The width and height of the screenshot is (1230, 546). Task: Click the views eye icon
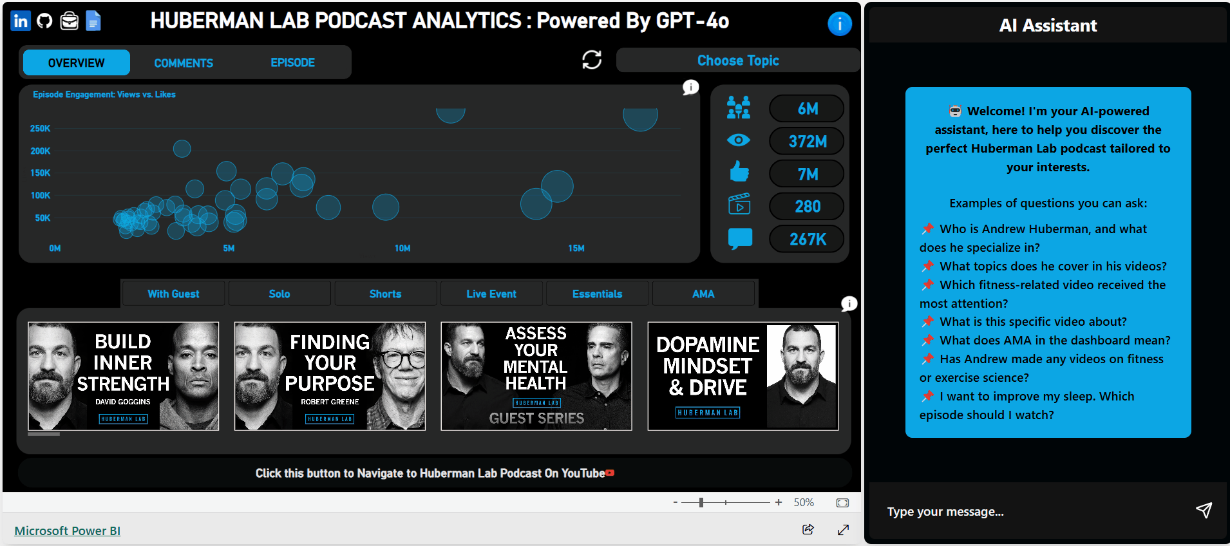coord(739,140)
